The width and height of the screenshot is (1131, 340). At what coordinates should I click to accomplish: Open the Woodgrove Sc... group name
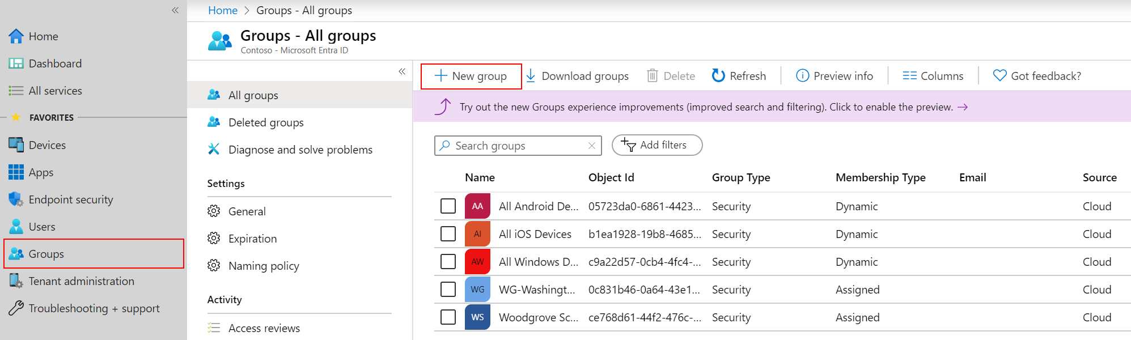pos(539,317)
